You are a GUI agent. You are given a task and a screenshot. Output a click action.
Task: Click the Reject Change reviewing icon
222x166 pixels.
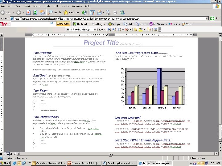127,30
